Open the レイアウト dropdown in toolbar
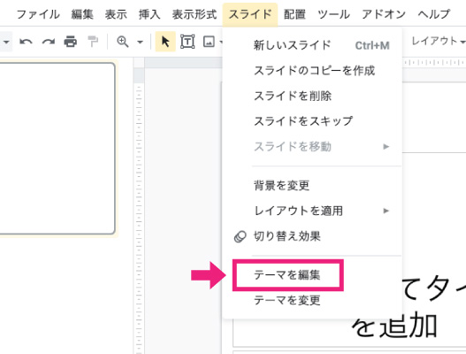 (438, 41)
